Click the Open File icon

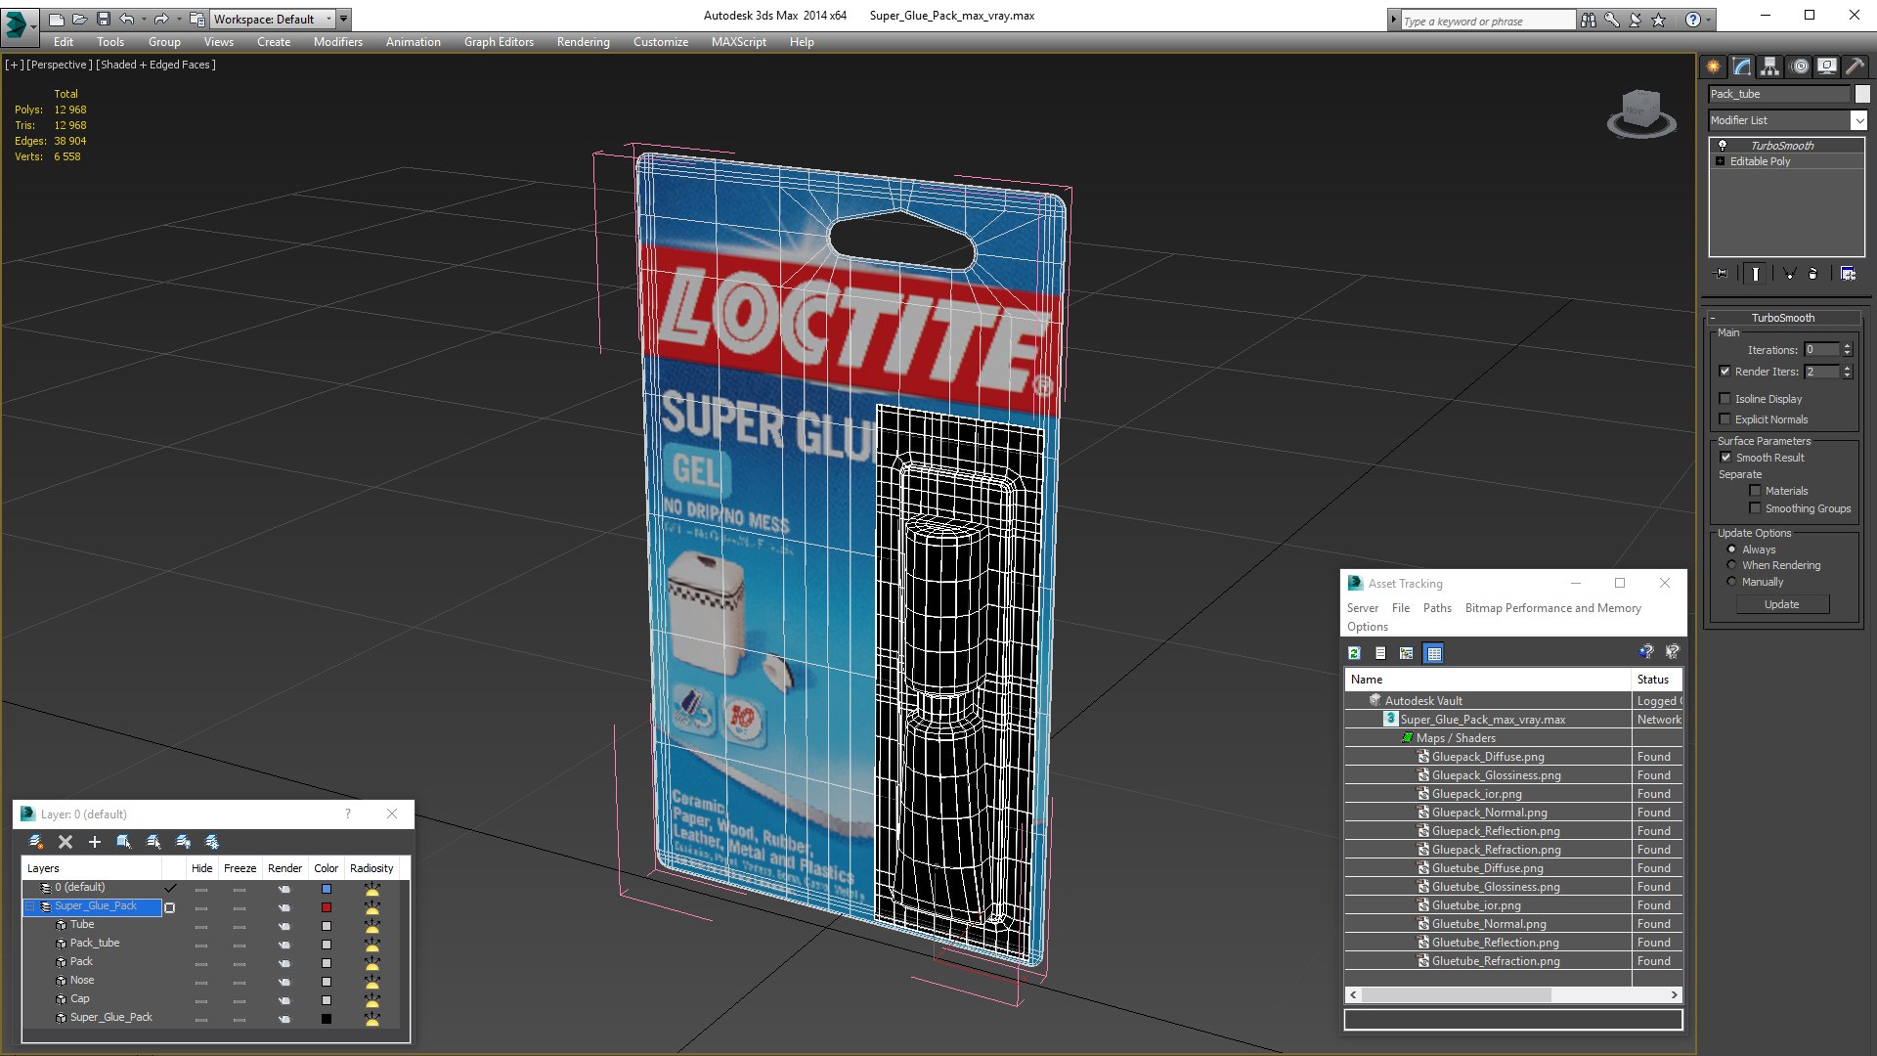[x=79, y=19]
